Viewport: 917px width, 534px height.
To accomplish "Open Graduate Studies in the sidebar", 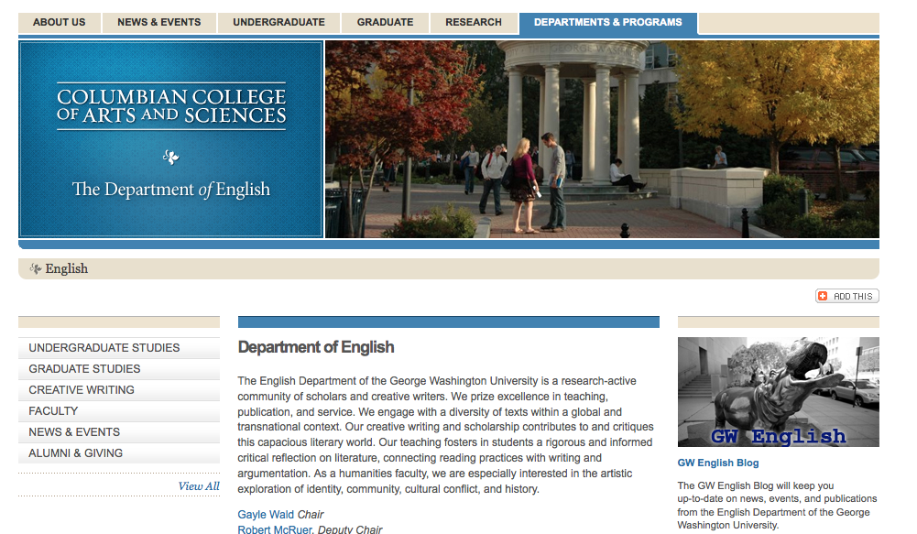I will [x=119, y=369].
